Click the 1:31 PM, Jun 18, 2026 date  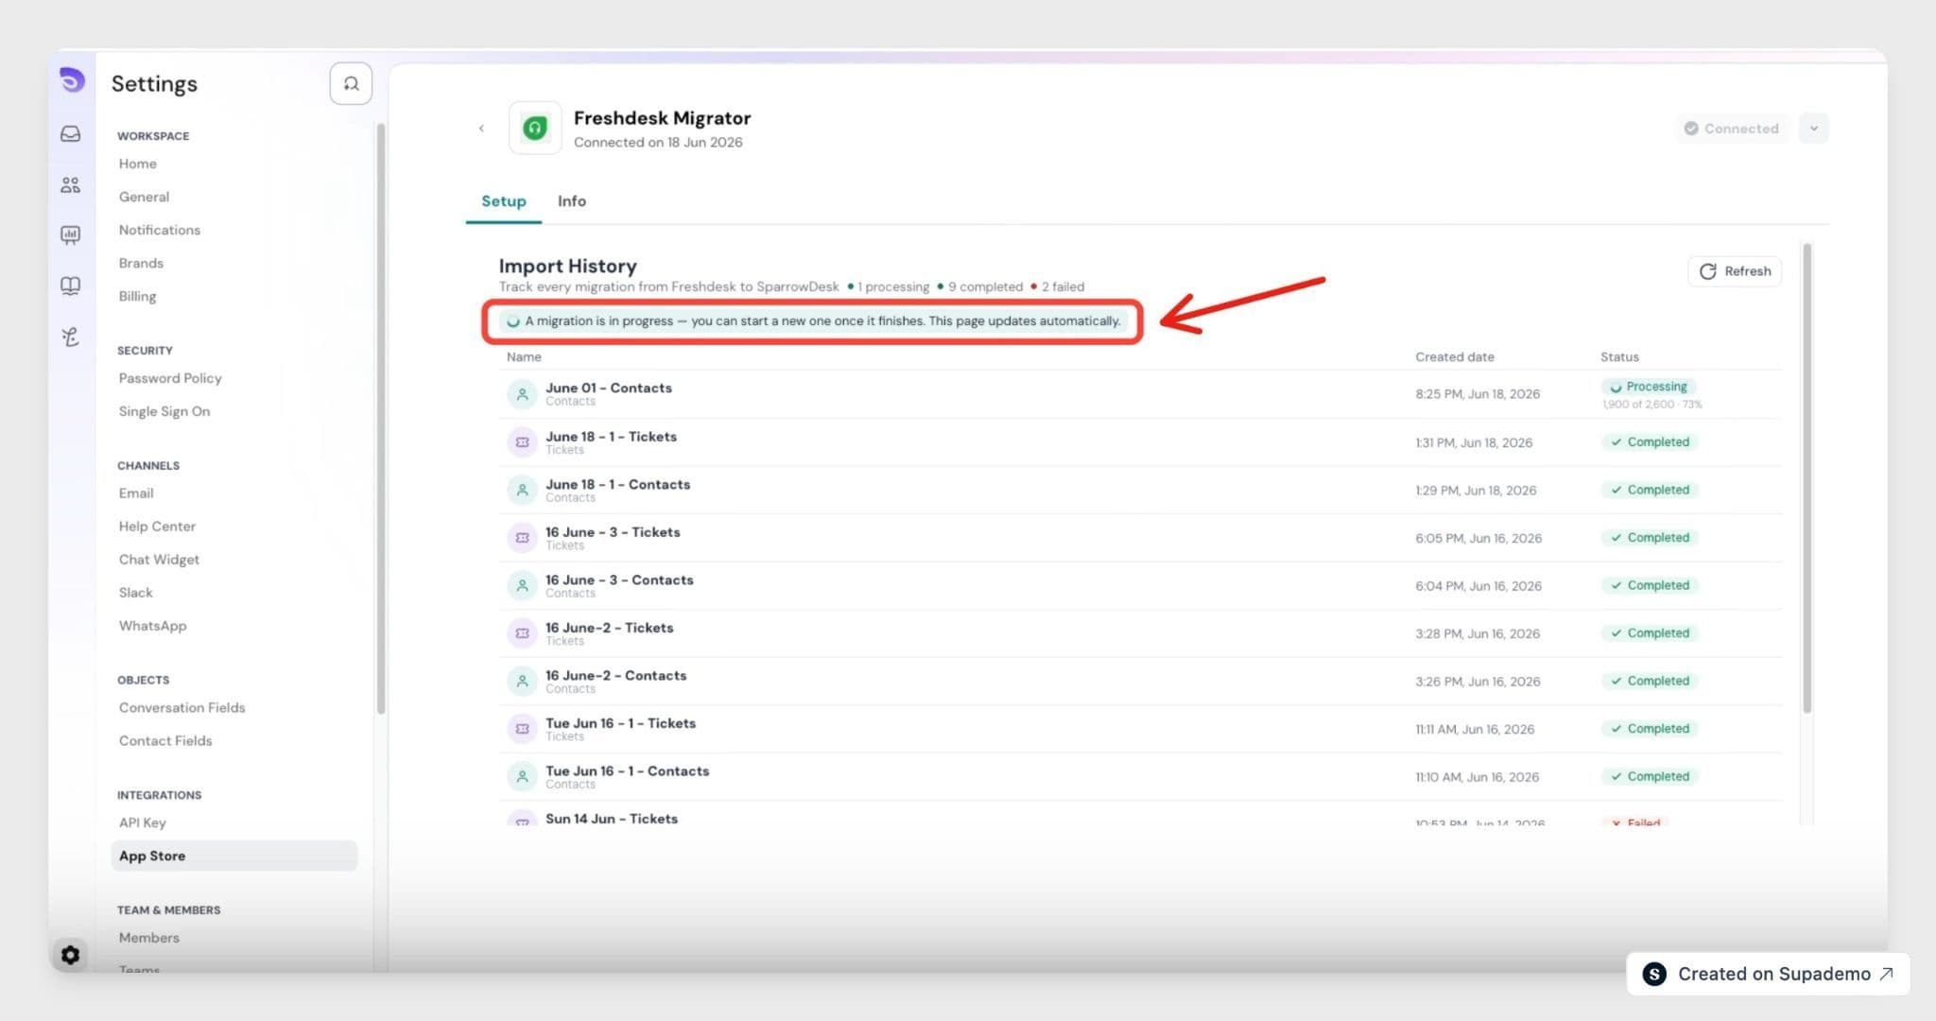pos(1474,442)
